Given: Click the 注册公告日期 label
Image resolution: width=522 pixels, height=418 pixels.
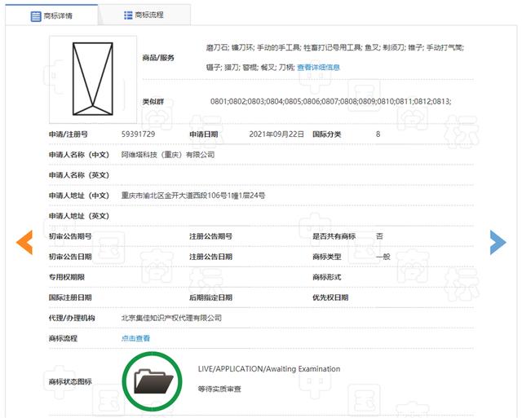Looking at the screenshot, I should point(210,257).
